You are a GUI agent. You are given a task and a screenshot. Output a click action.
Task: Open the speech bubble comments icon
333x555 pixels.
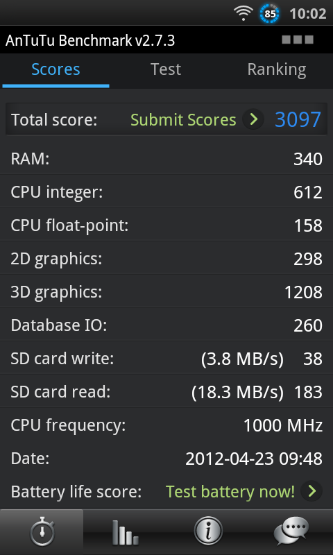[x=291, y=531]
